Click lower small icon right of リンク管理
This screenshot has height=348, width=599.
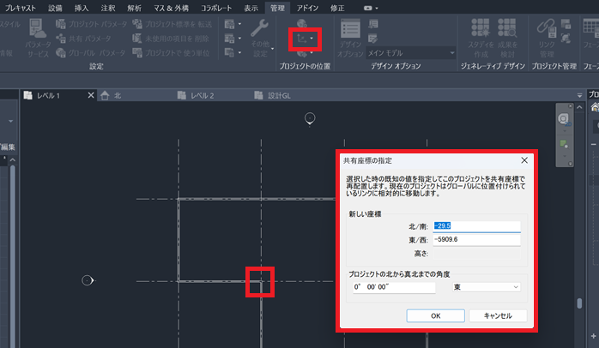[x=566, y=39]
